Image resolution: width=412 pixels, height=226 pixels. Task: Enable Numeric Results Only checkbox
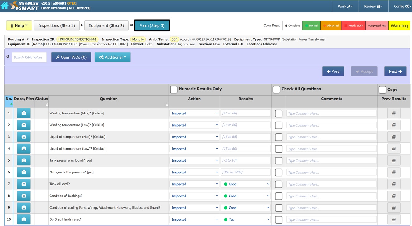(174, 90)
